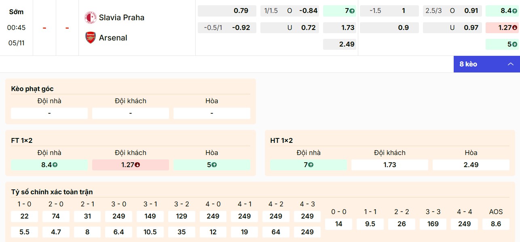Click the Arsenal club crest
Image resolution: width=520 pixels, height=242 pixels.
click(90, 38)
